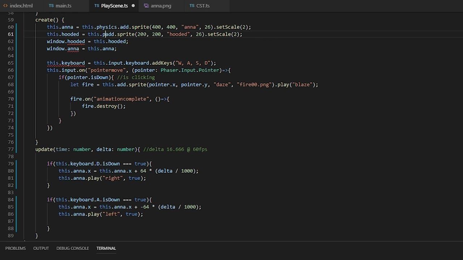Click the "hooded" string on line 61
Viewport: 463px width, 260px height.
pos(178,34)
